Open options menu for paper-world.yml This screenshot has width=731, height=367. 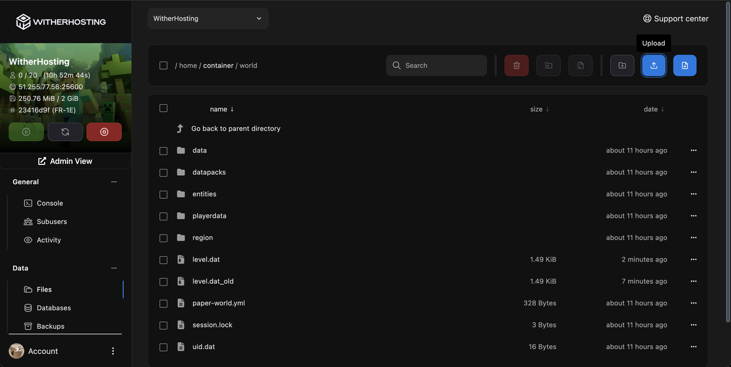point(693,303)
